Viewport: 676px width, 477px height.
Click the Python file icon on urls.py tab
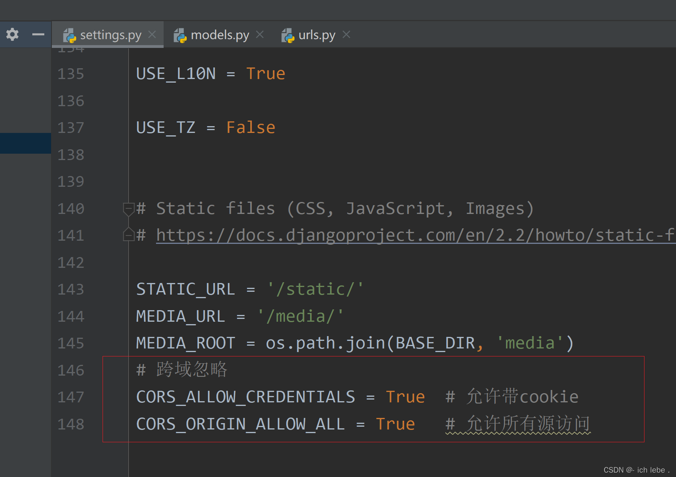(x=288, y=36)
